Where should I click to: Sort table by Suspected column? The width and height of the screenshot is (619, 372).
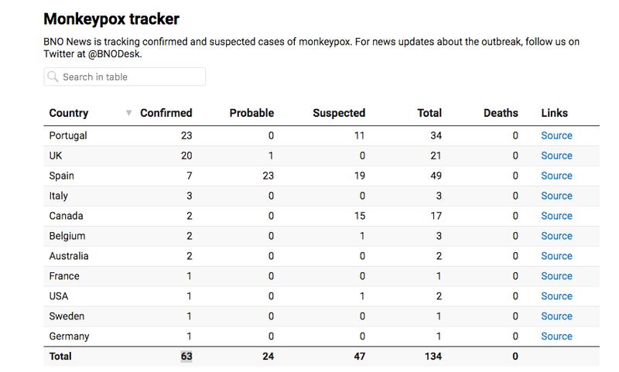pos(339,113)
